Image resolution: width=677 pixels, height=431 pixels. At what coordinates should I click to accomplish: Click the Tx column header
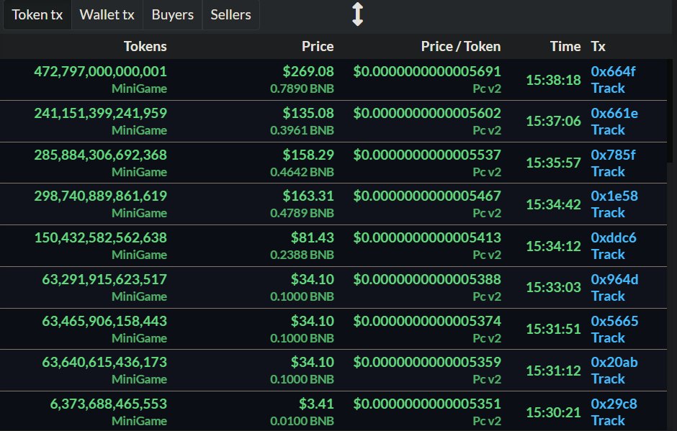(598, 46)
